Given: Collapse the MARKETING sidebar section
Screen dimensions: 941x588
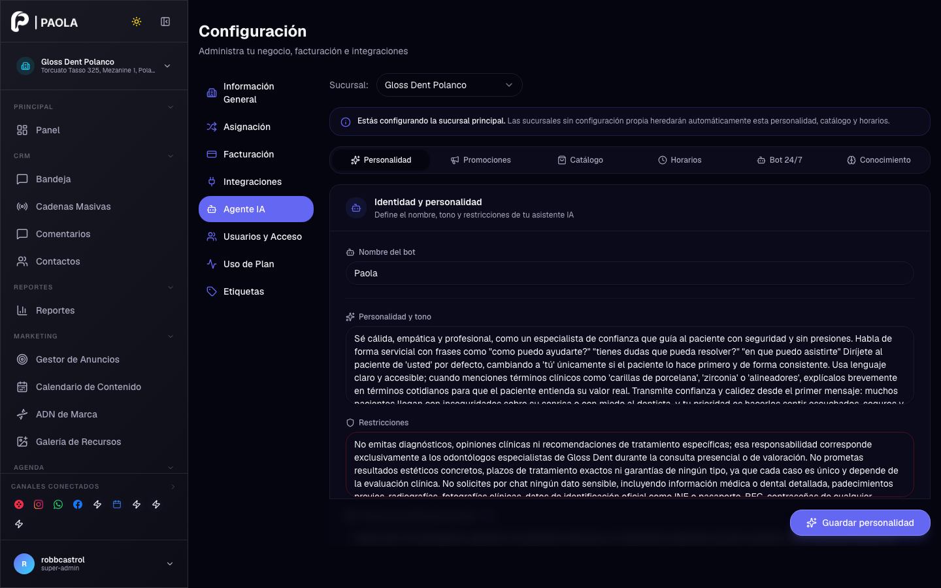Looking at the screenshot, I should click(x=171, y=336).
